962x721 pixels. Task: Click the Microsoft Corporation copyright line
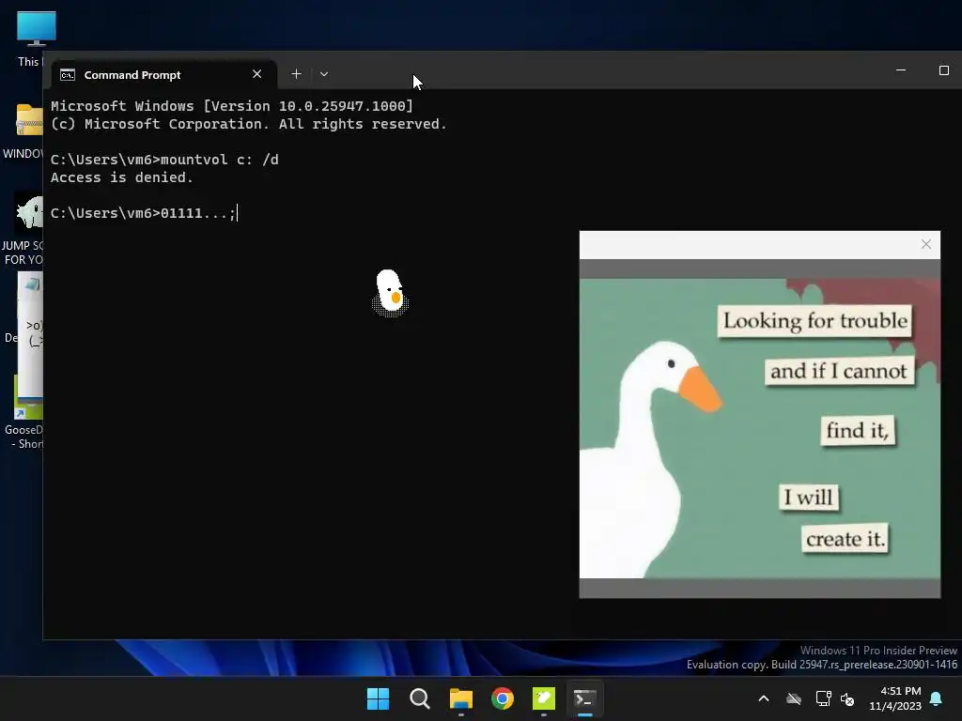point(248,124)
